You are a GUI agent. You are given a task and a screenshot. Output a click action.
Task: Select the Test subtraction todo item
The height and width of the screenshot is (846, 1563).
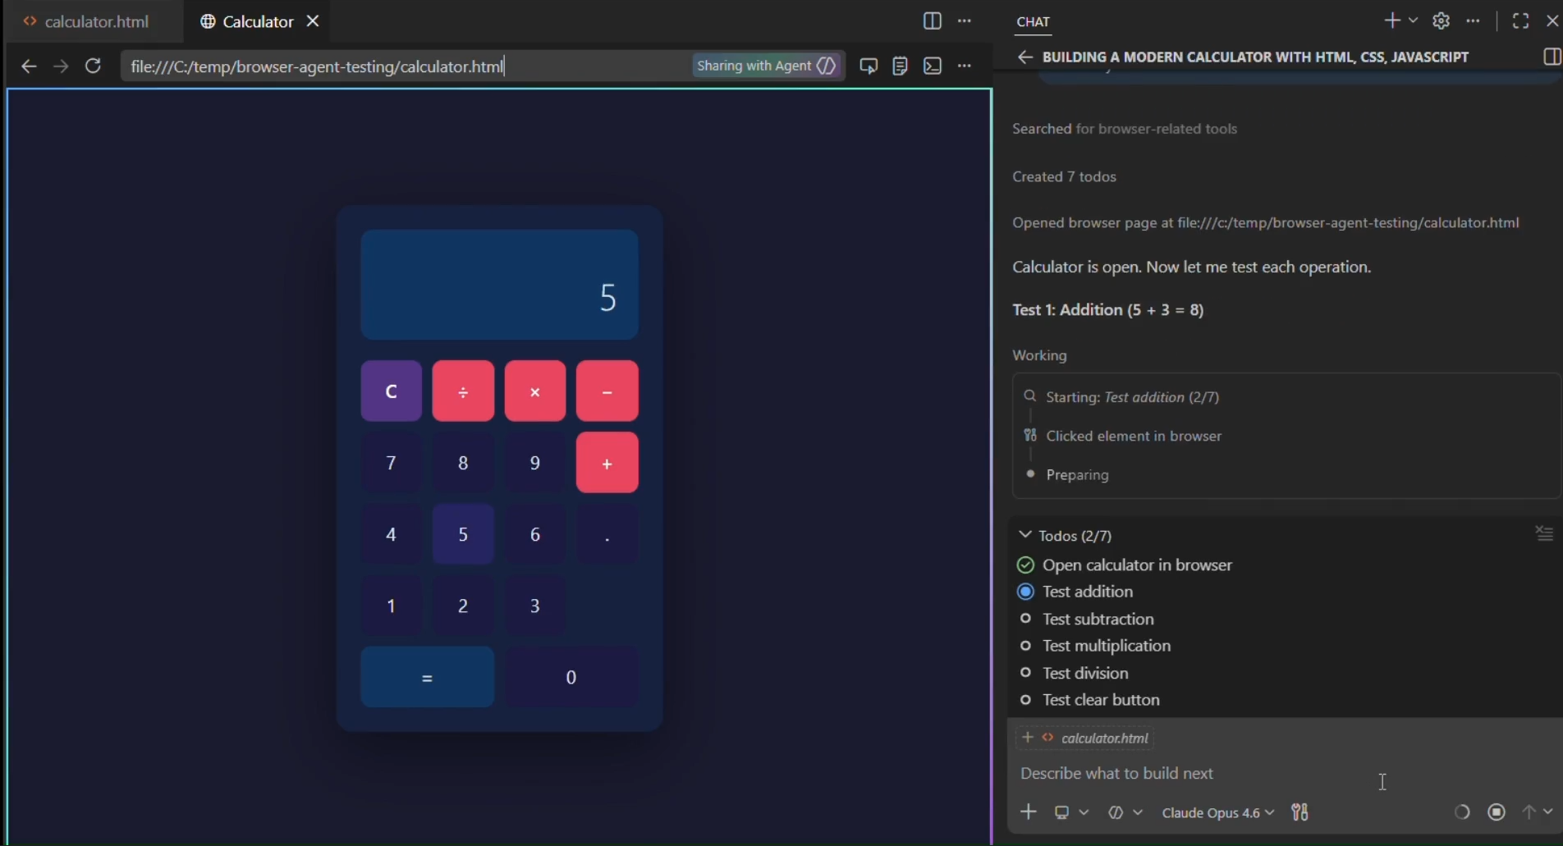(1098, 619)
